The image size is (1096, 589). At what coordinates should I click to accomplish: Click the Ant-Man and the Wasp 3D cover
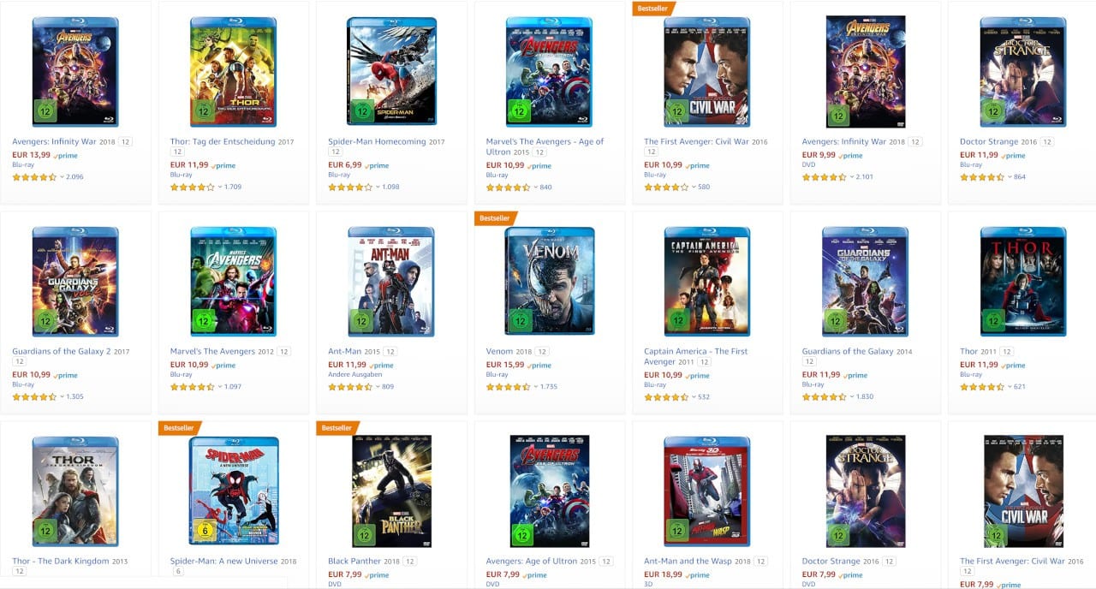(x=706, y=491)
